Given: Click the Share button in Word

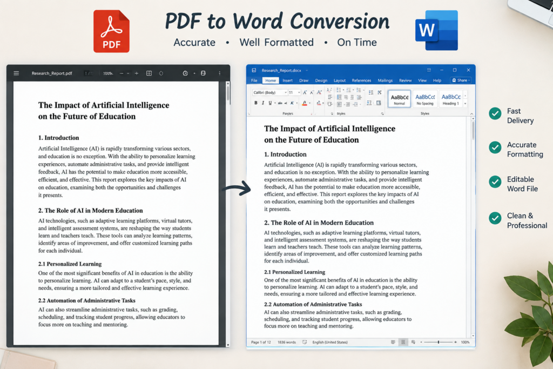Looking at the screenshot, I should [461, 80].
